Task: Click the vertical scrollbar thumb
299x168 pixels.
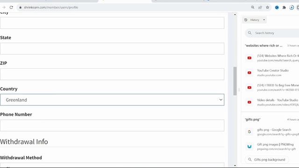Action: (x=235, y=81)
